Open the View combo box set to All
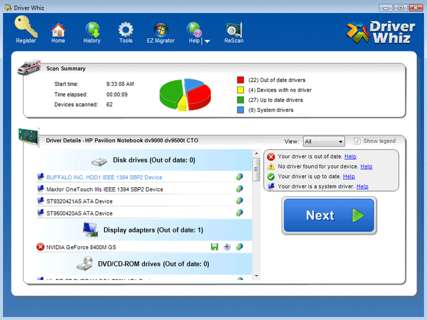This screenshot has width=427, height=320. click(324, 141)
